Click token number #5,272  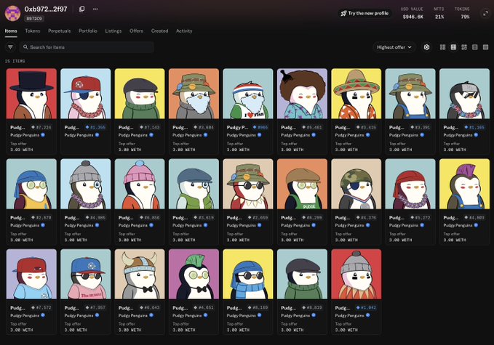pos(424,218)
